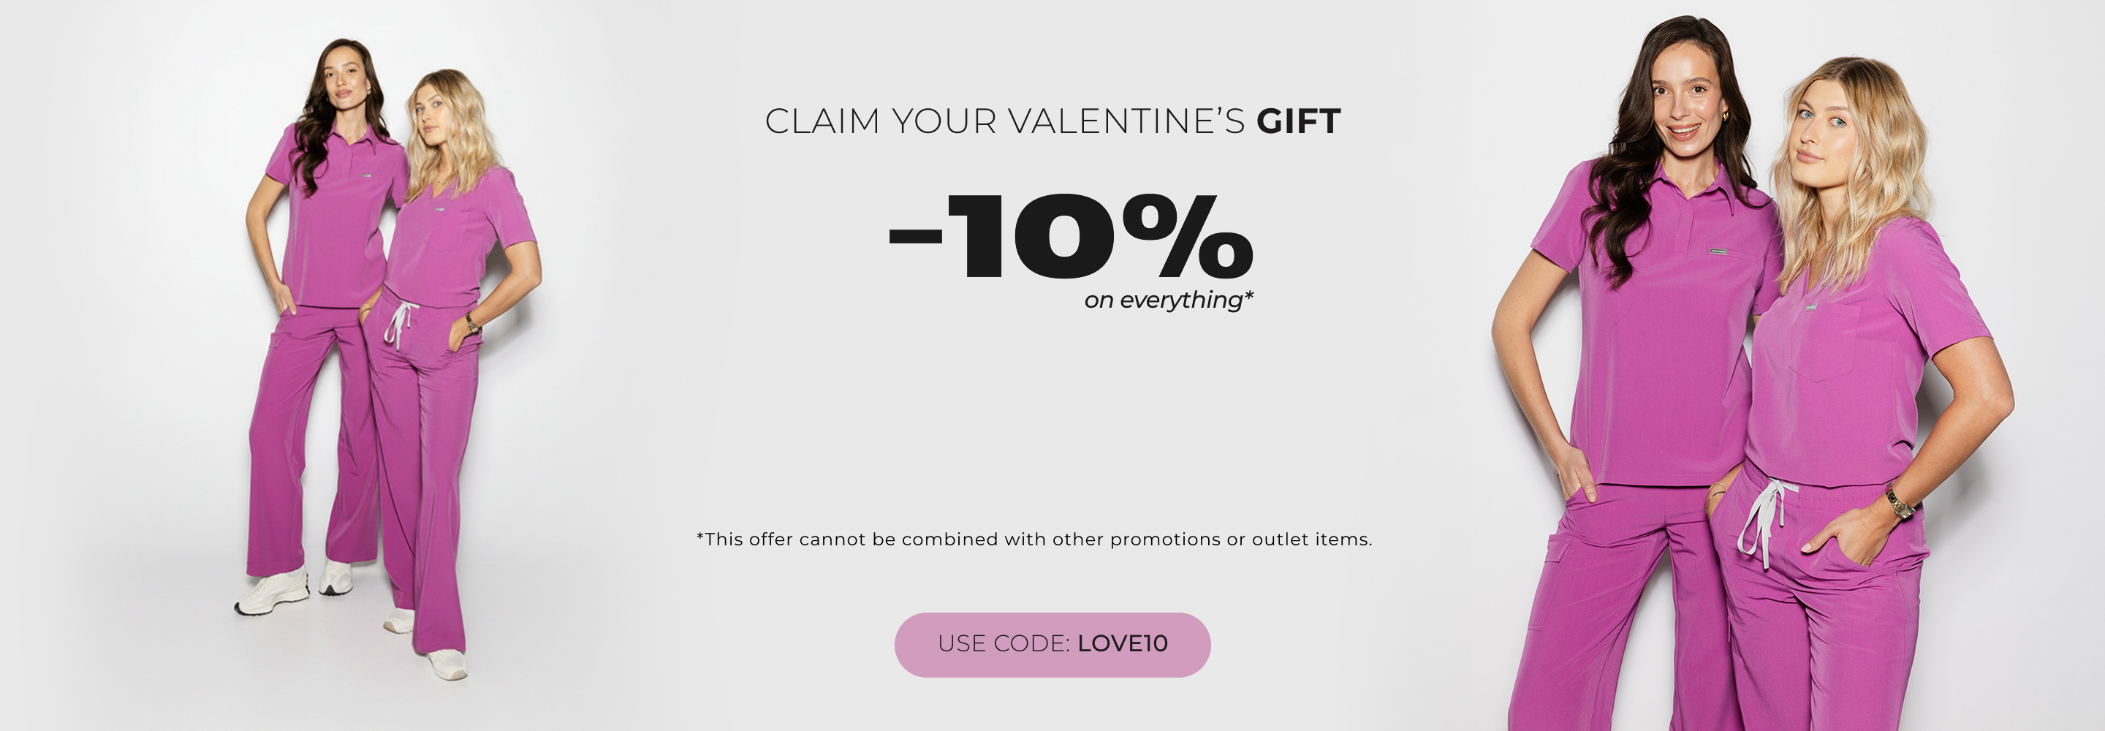
Task: Click the LOVE10 promo code text
Action: 1123,644
